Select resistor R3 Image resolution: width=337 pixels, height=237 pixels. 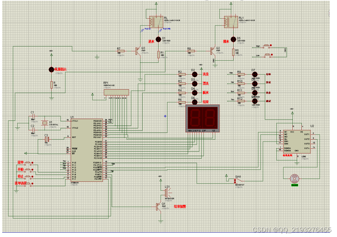182,84
